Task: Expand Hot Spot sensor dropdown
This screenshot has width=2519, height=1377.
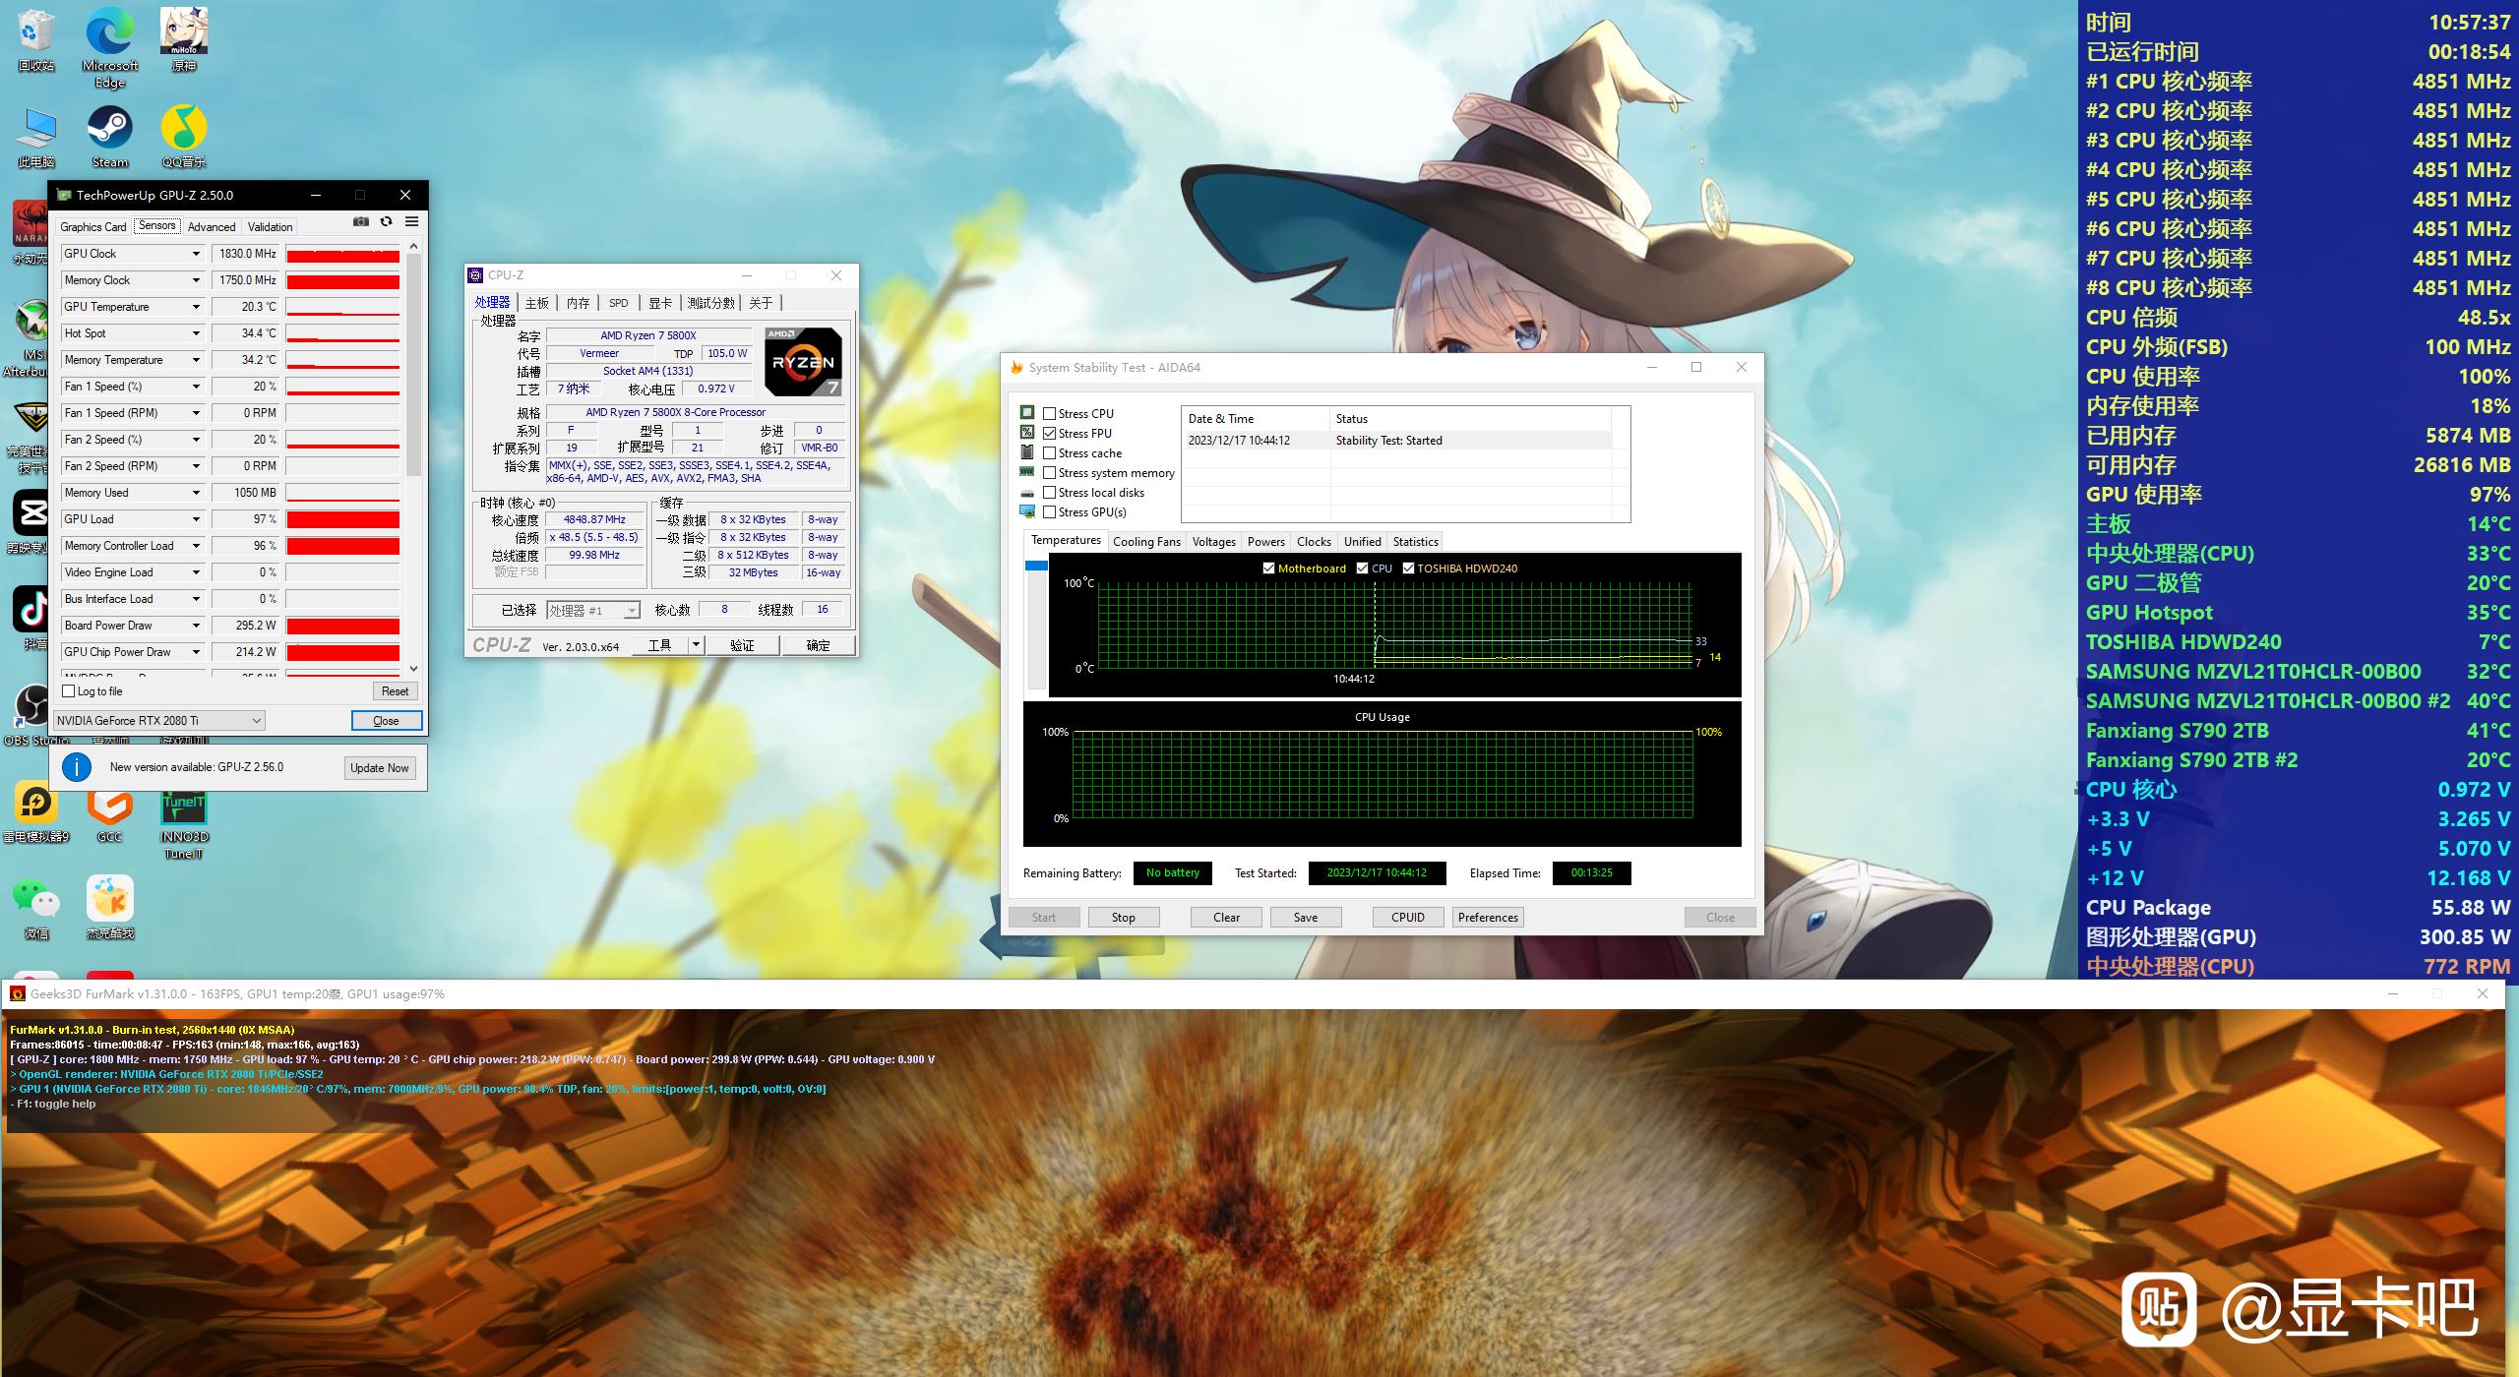Action: 196,333
